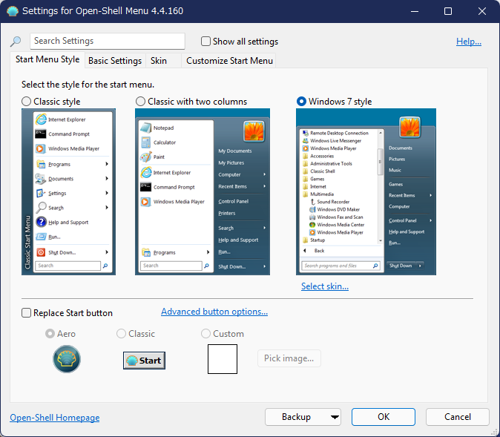Choose the Classic button radio option
The width and height of the screenshot is (500, 437).
[121, 334]
